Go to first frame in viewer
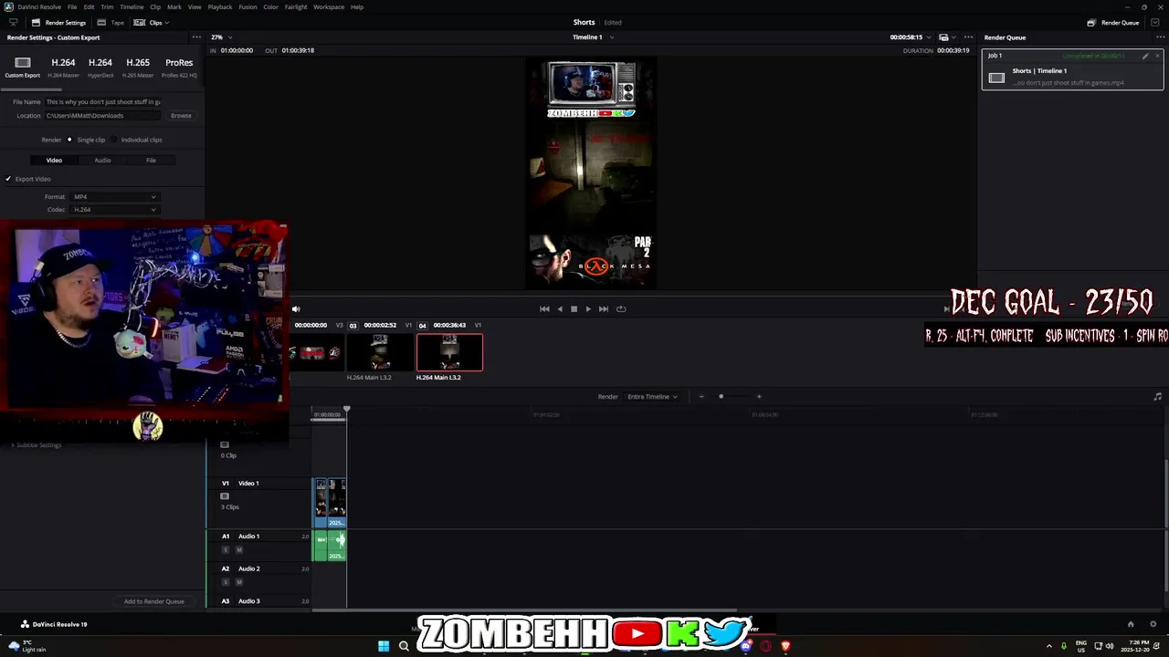The image size is (1169, 657). [544, 308]
